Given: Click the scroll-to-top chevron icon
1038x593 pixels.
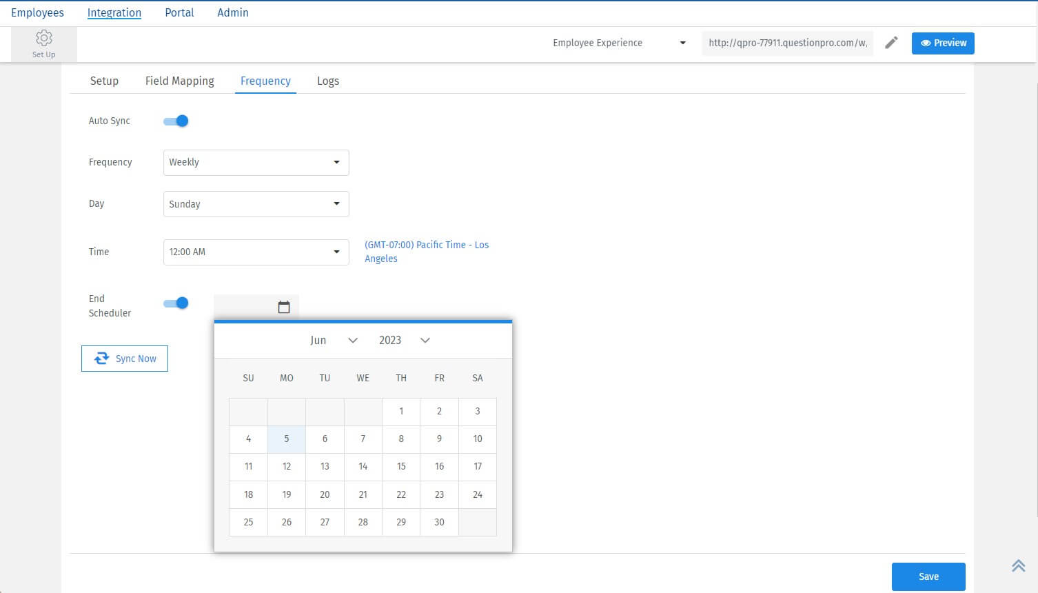Looking at the screenshot, I should [1018, 565].
